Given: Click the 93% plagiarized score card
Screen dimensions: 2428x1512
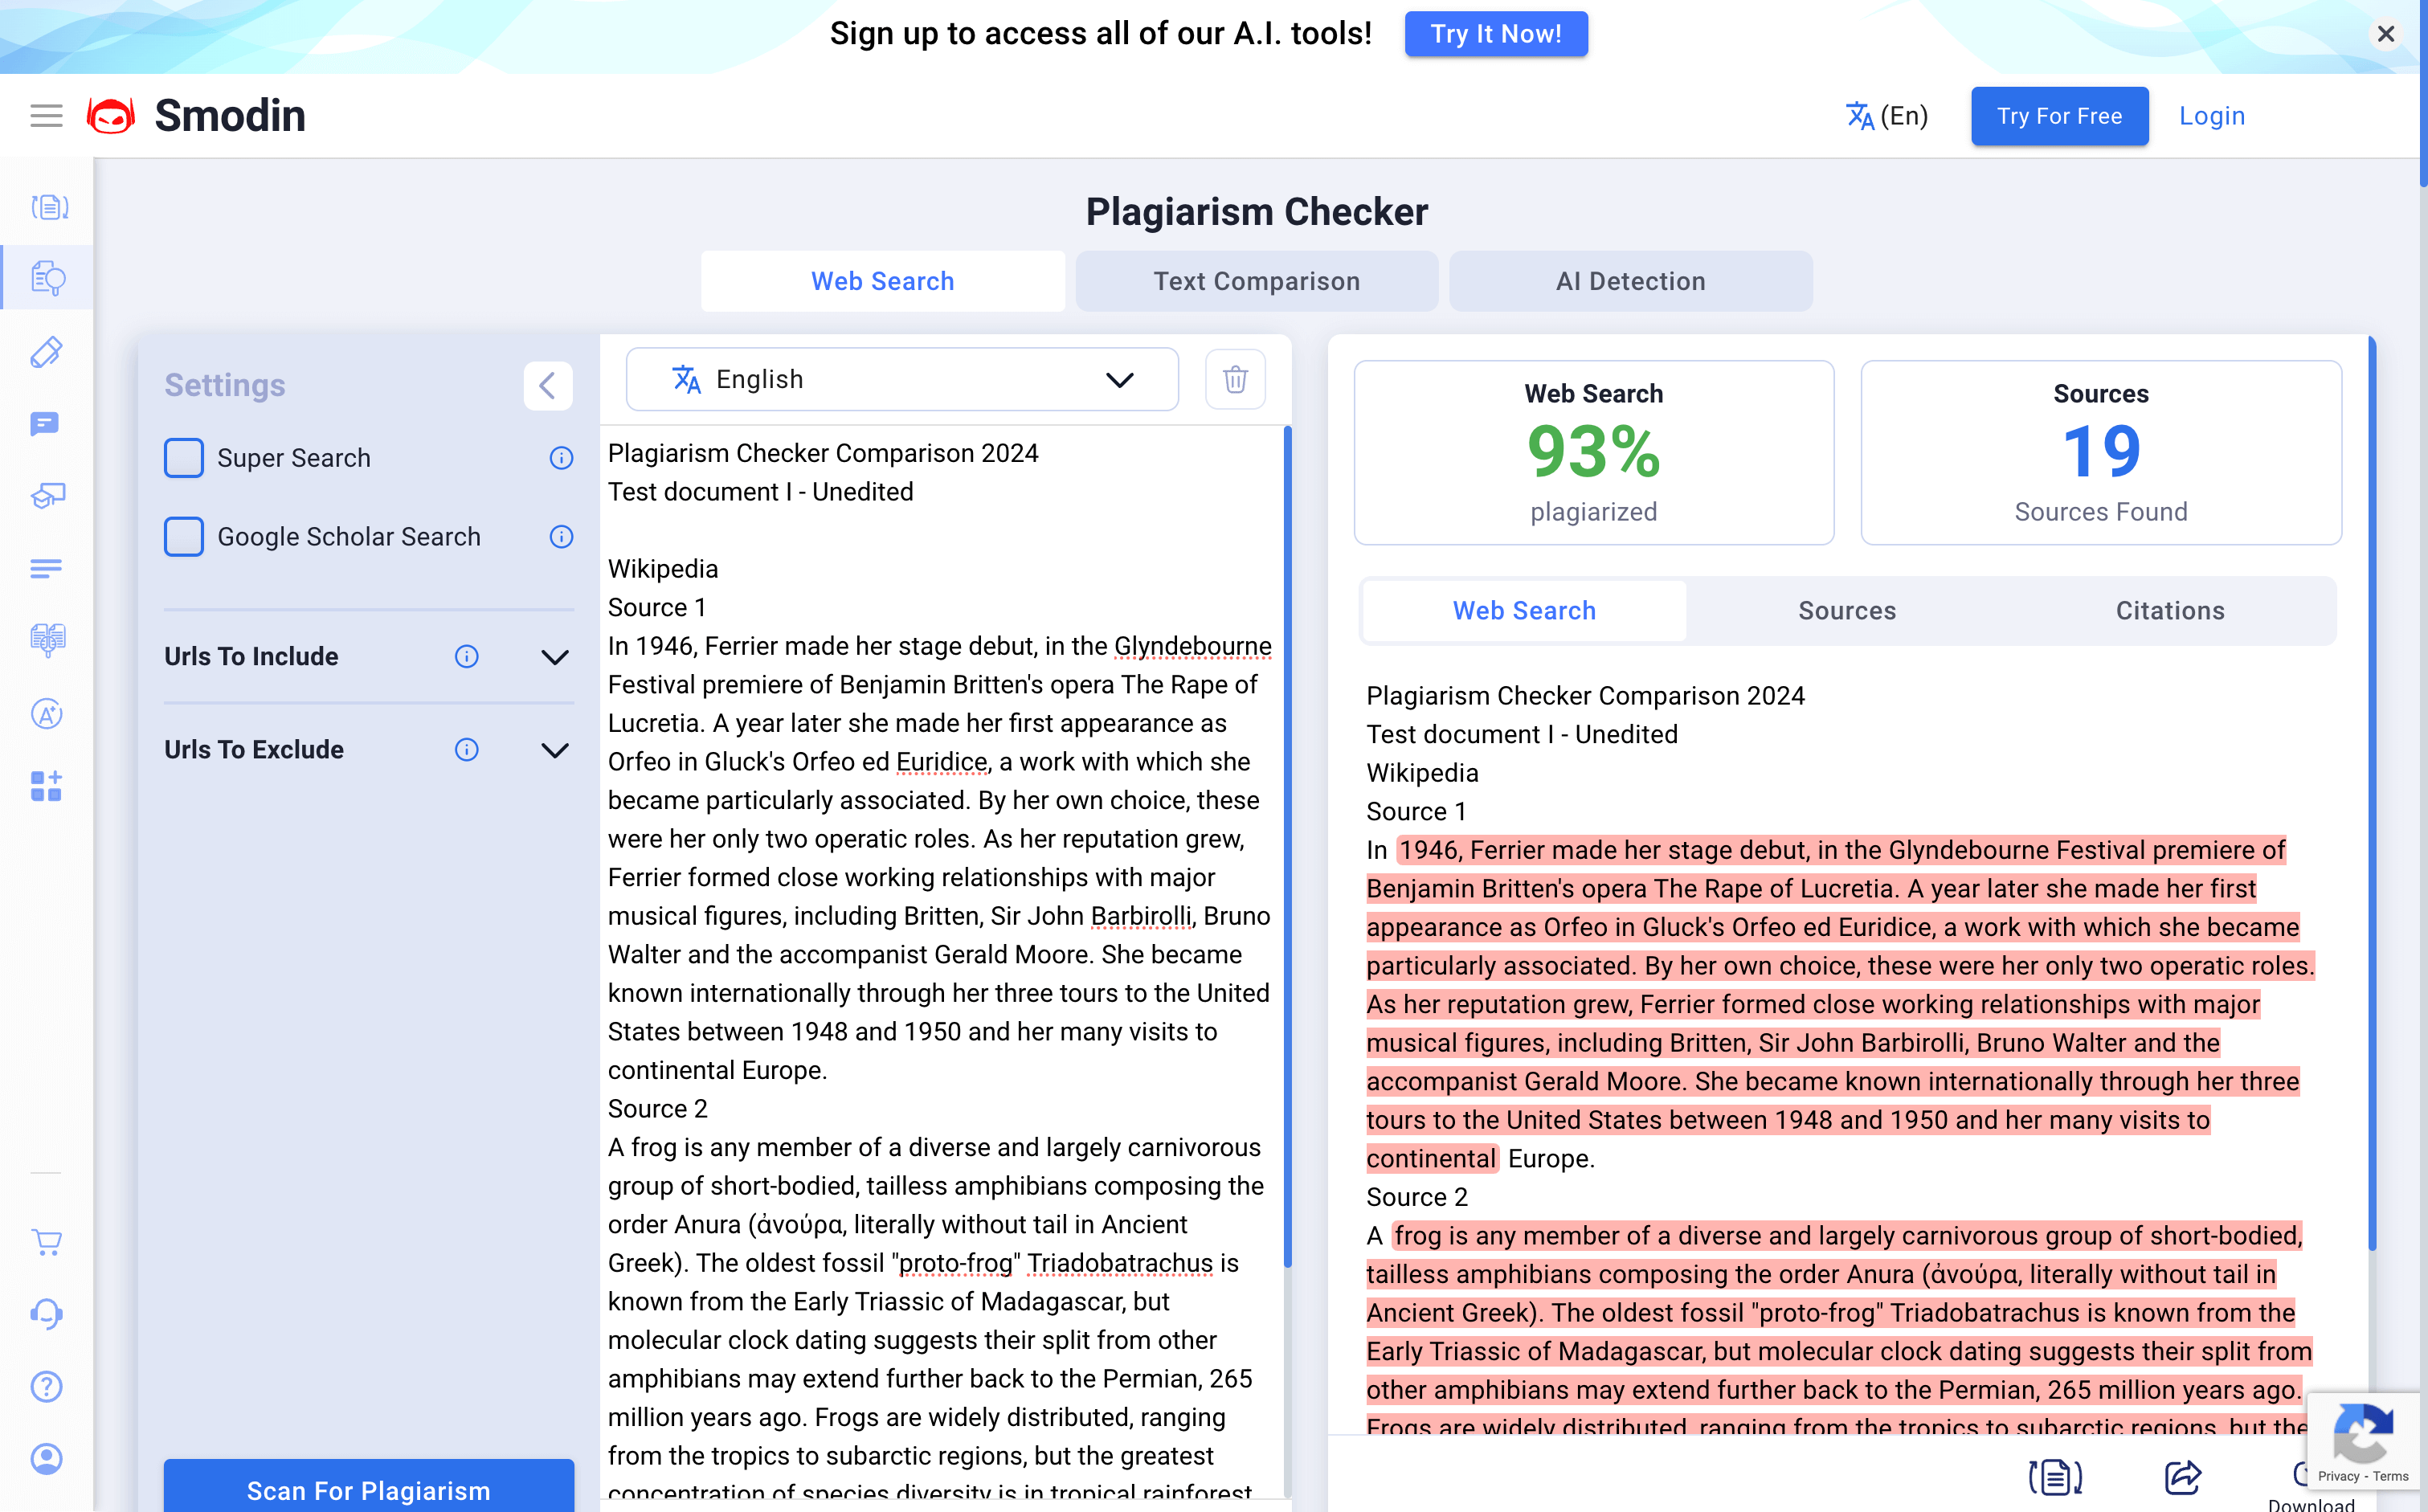Looking at the screenshot, I should coord(1593,453).
